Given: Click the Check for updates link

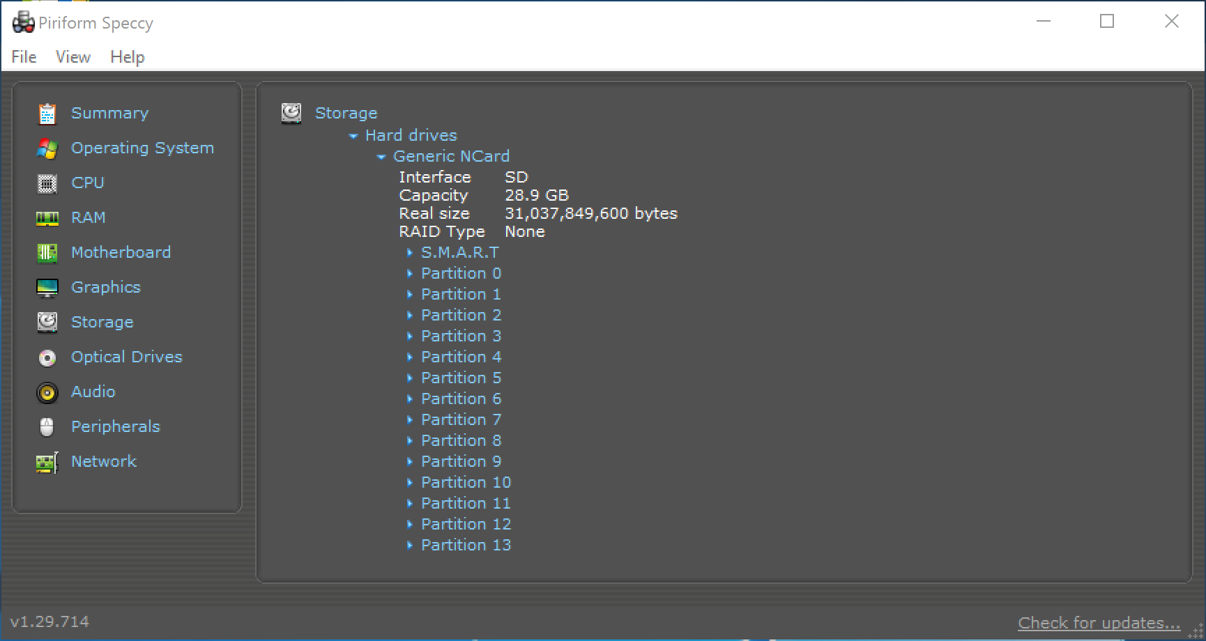Looking at the screenshot, I should [1099, 622].
